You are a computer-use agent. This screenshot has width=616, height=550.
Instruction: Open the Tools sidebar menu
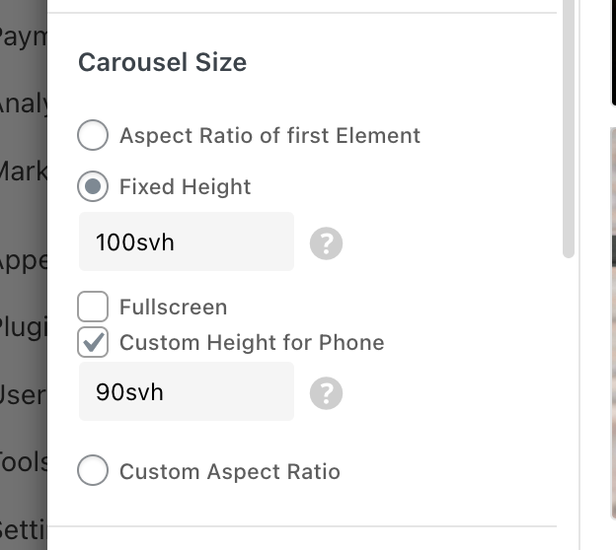pyautogui.click(x=23, y=460)
